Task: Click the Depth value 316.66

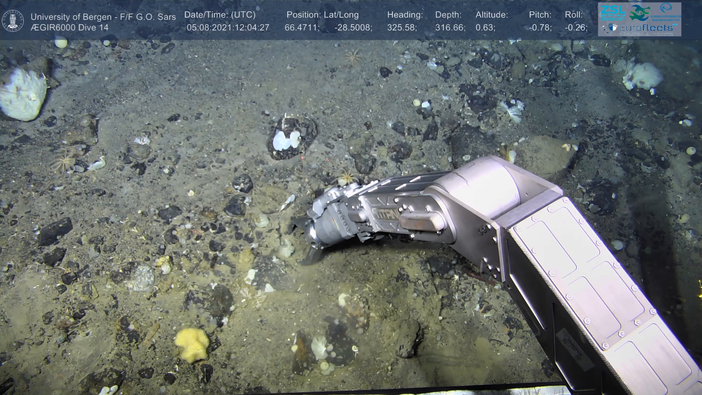Action: 450,28
